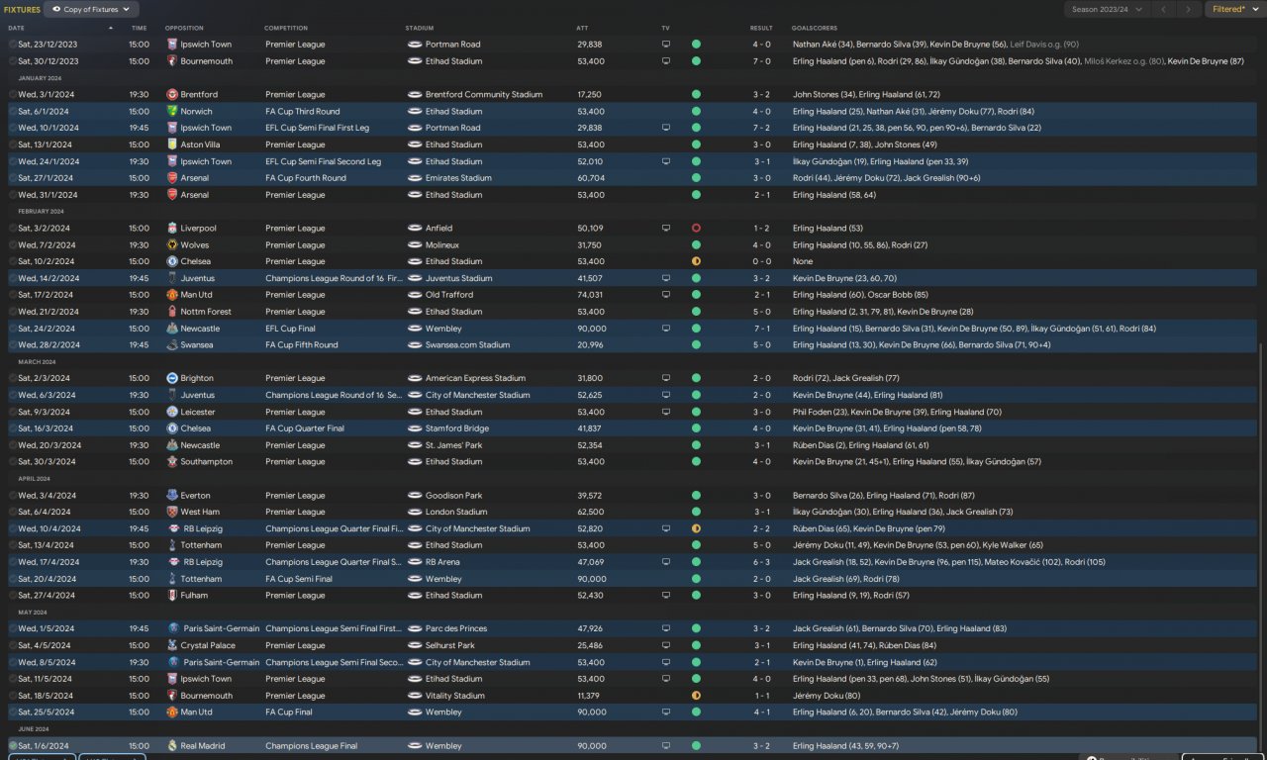This screenshot has width=1267, height=760.
Task: Open the Aston Villa badge icon
Action: point(172,144)
